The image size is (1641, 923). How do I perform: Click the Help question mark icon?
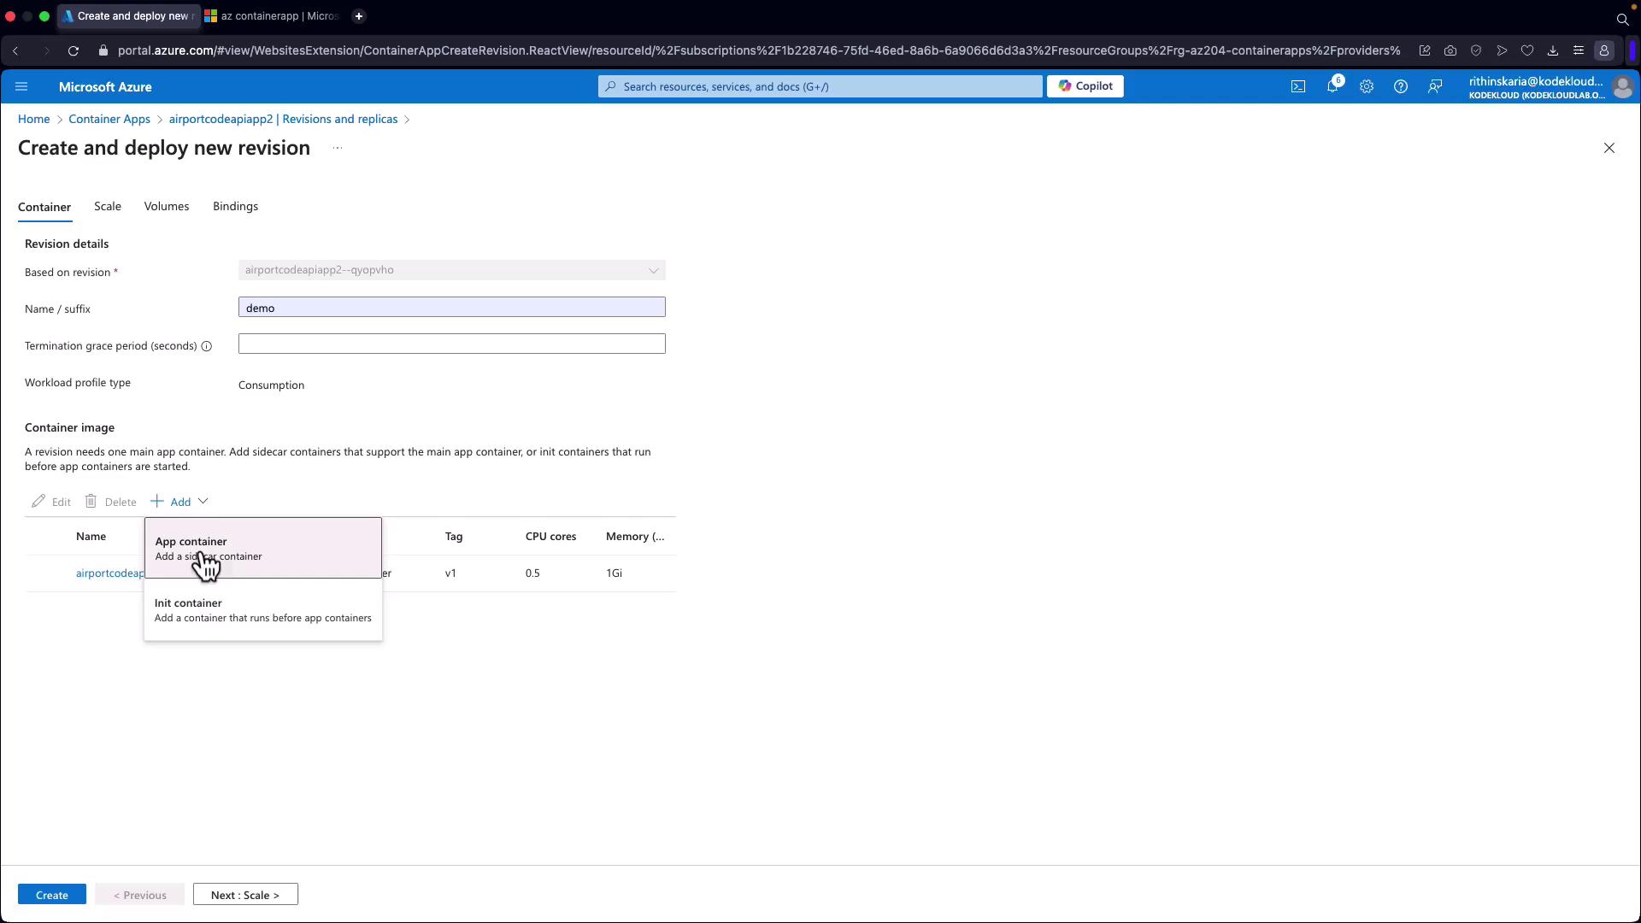coord(1400,86)
